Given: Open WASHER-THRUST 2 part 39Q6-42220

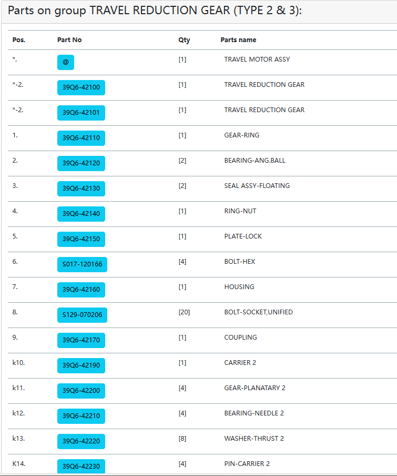Looking at the screenshot, I should point(81,441).
